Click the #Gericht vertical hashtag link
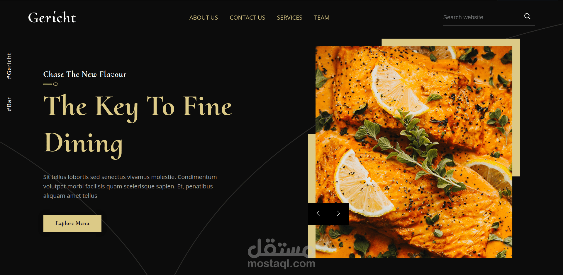The image size is (563, 275). [9, 66]
